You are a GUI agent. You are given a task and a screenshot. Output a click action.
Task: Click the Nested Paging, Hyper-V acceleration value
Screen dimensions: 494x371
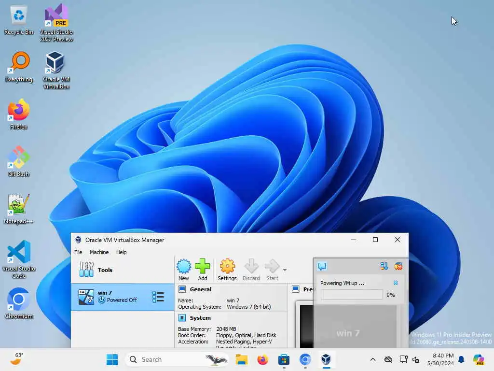coord(244,342)
